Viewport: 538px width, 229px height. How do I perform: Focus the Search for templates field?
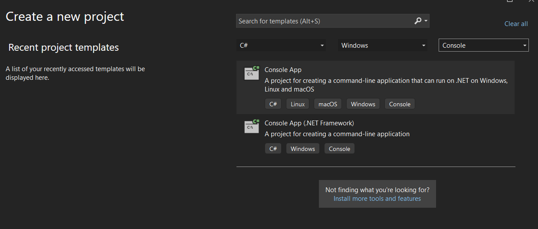click(325, 21)
